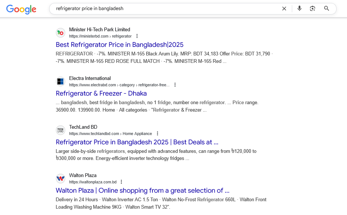Click the search box with the refrigerator query
Viewport: 347px width, 215px height.
(x=164, y=9)
